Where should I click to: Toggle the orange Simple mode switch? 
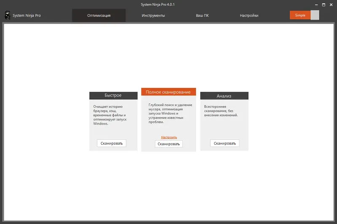point(304,15)
